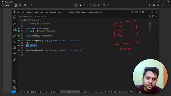171x96 pixels.
Task: Change line ending via CRLF
Action: (x=115, y=92)
